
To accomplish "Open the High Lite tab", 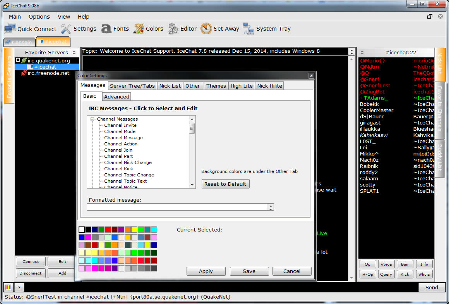I will [242, 86].
